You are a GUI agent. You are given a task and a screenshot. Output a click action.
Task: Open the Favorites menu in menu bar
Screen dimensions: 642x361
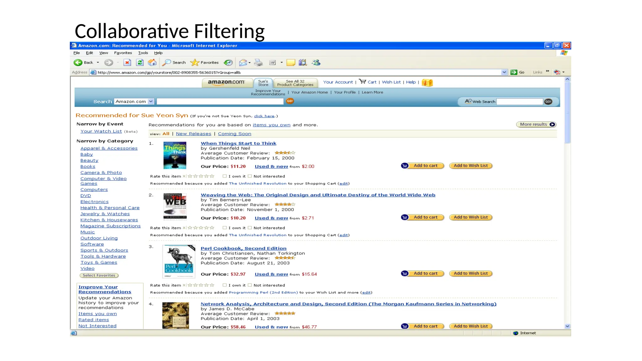123,53
